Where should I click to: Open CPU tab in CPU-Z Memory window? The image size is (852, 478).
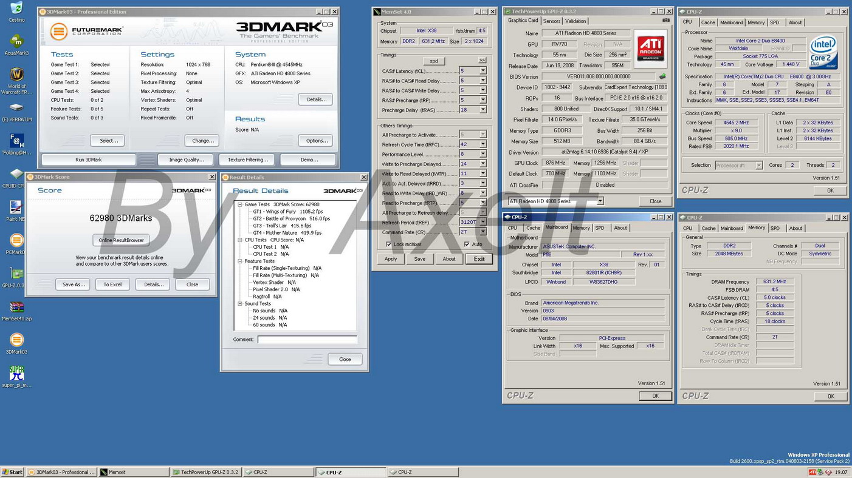click(x=687, y=229)
